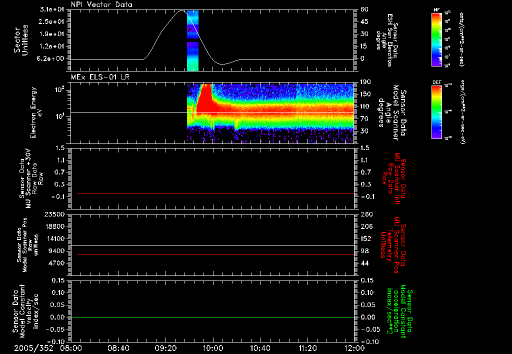Select the "MEx ELS-01 LR" panel title
Screen dimensions: 512x354
pyautogui.click(x=100, y=77)
